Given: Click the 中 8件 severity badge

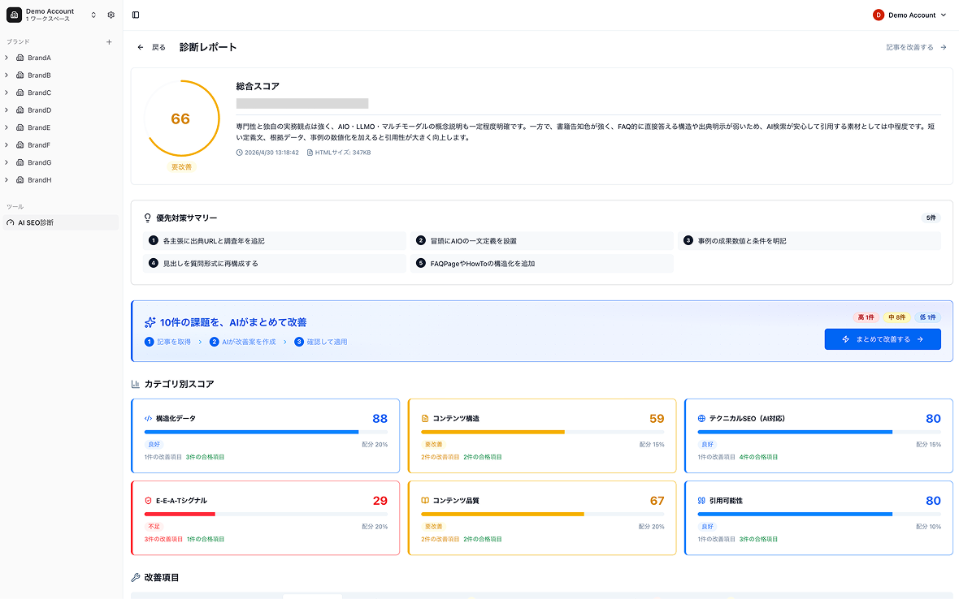Looking at the screenshot, I should [896, 317].
